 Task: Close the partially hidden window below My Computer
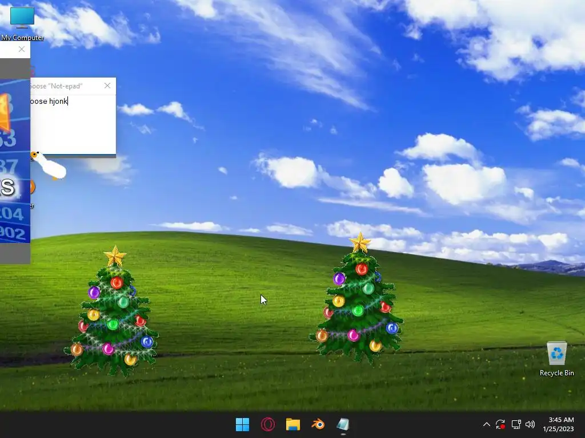[x=22, y=49]
